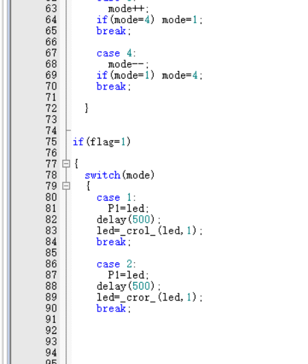Click line number 85 in the gutter
308x364 pixels.
point(51,253)
